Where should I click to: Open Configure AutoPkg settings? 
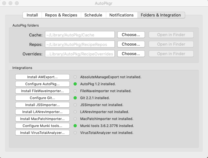pyautogui.click(x=42, y=84)
